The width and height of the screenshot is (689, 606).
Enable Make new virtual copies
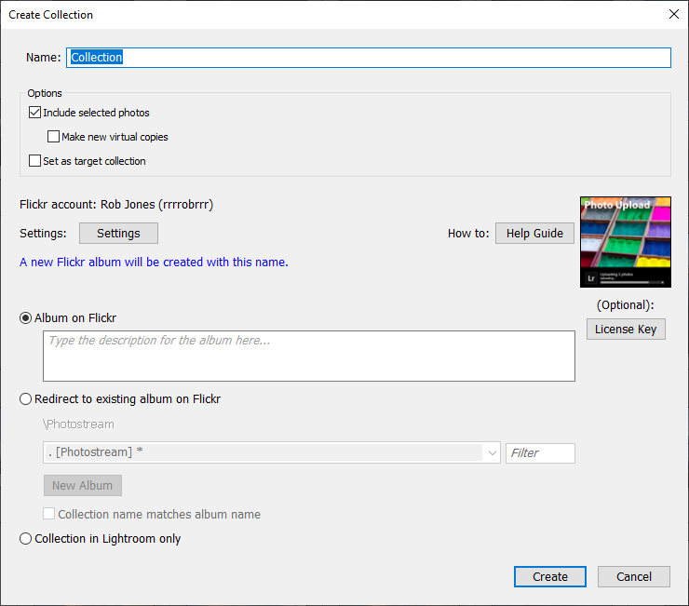54,137
